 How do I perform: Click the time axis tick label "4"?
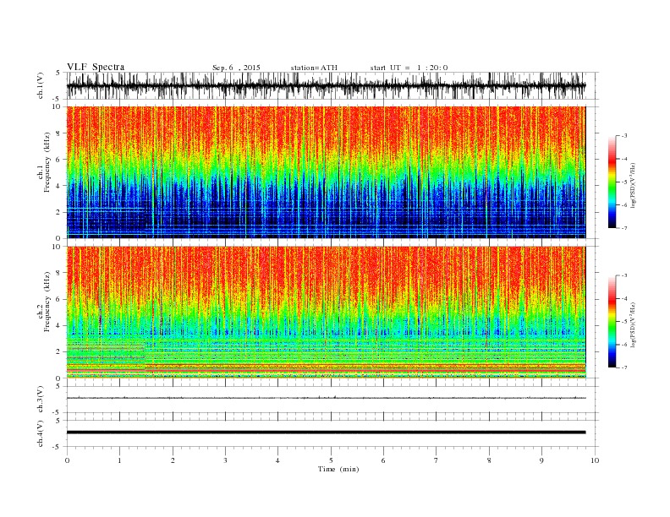(278, 460)
